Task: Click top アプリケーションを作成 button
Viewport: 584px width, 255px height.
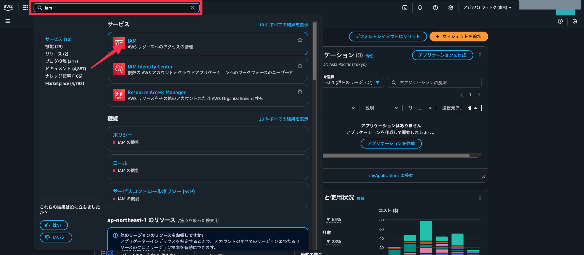Action: tap(442, 55)
